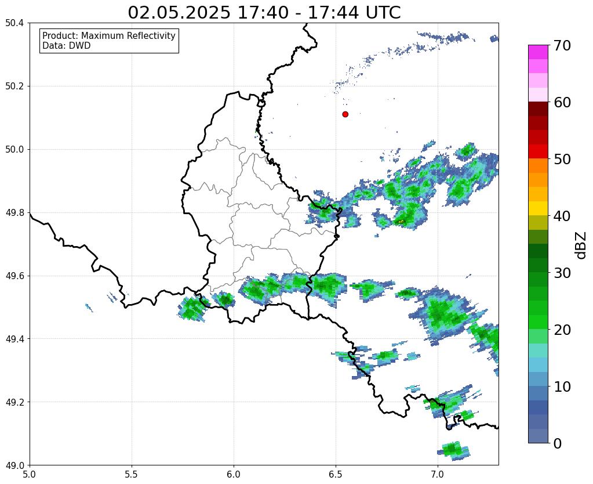Click the plot title with date and time

(x=264, y=13)
